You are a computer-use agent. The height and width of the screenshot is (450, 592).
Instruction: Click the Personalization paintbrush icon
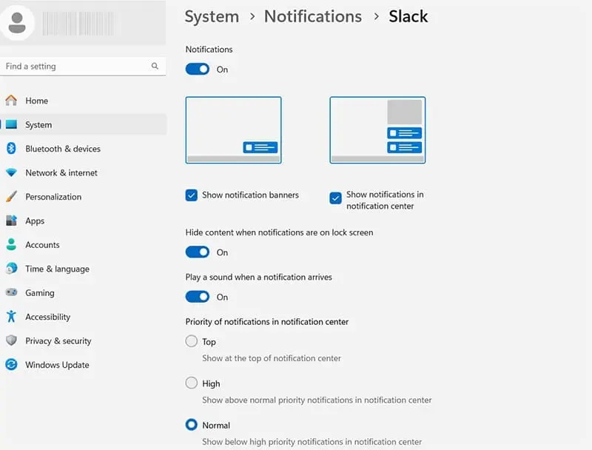[x=11, y=196]
